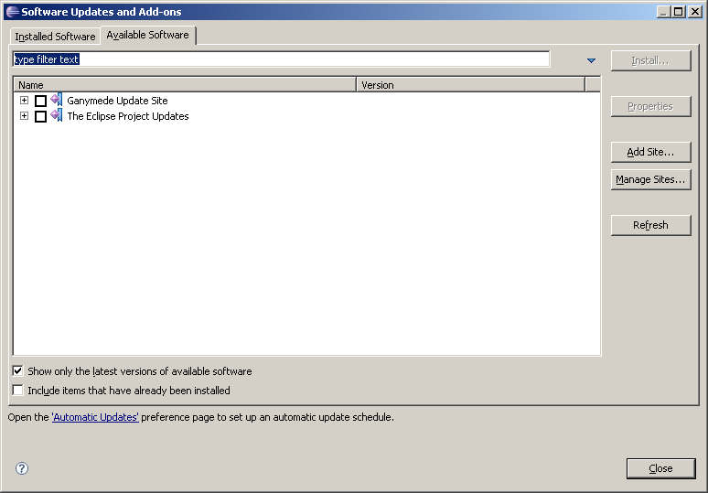Click the title bar X close button
708x493 pixels.
coord(695,12)
